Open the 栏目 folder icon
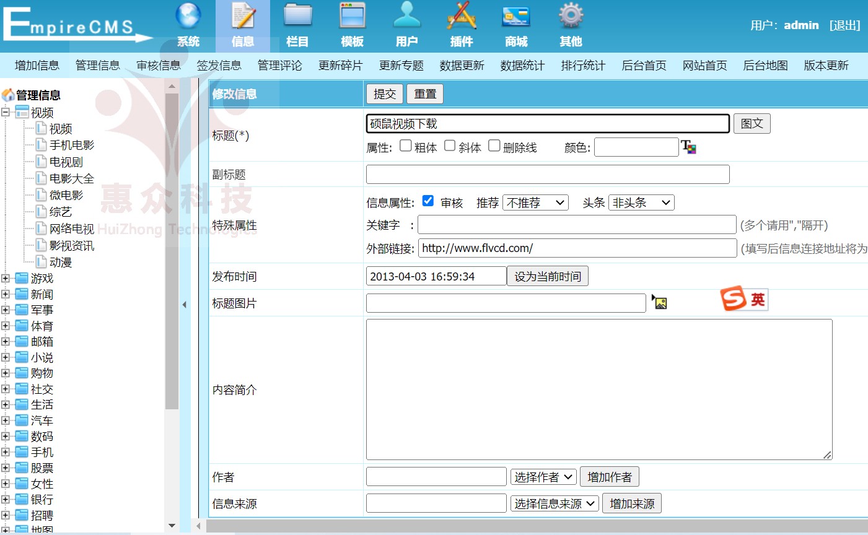The image size is (868, 535). [x=297, y=16]
